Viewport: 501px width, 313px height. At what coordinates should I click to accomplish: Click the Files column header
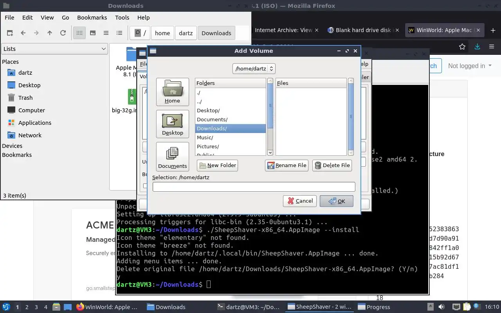point(311,83)
